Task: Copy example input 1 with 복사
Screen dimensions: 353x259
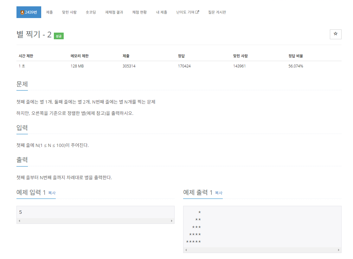Action: (52, 193)
